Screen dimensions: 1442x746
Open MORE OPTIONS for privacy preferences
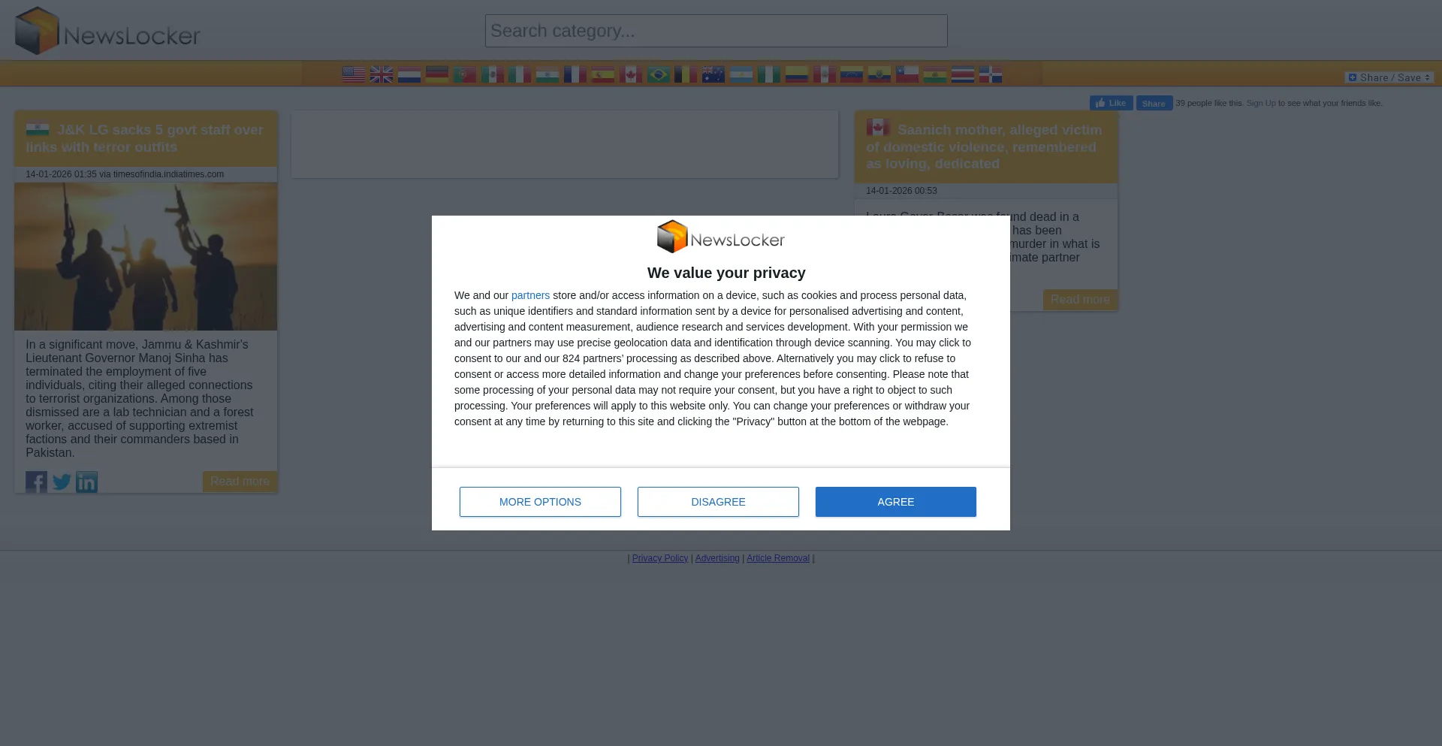(540, 502)
